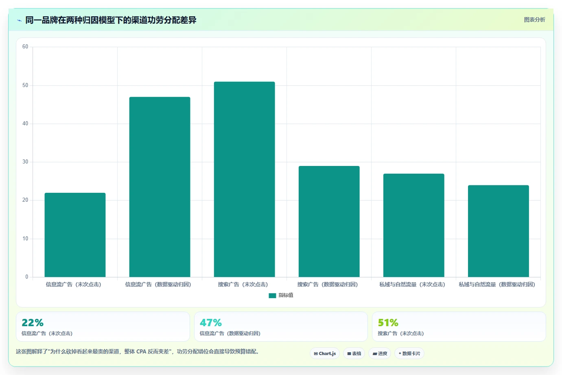Viewport: 562px width, 375px height.
Task: Click x-axis label 搜索广告（末次点击）
Action: click(x=243, y=284)
